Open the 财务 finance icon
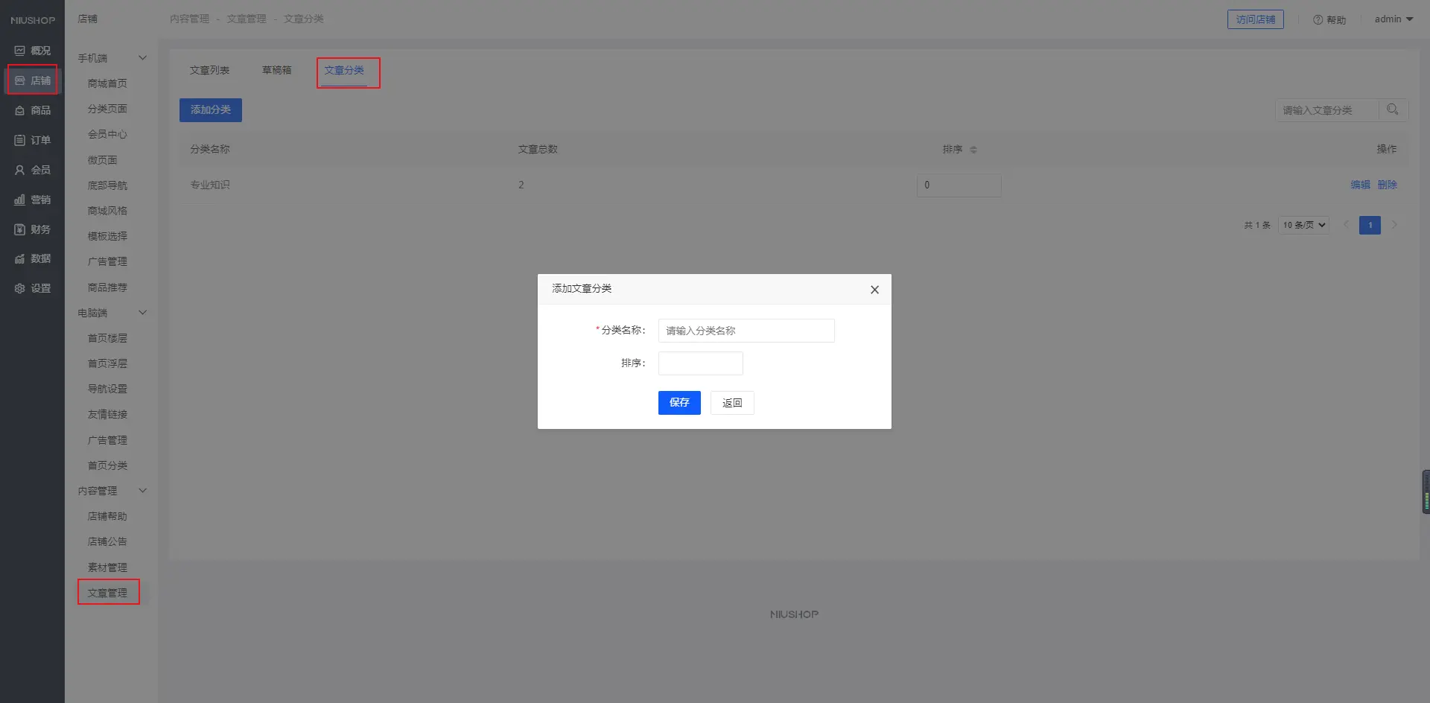 pos(20,229)
